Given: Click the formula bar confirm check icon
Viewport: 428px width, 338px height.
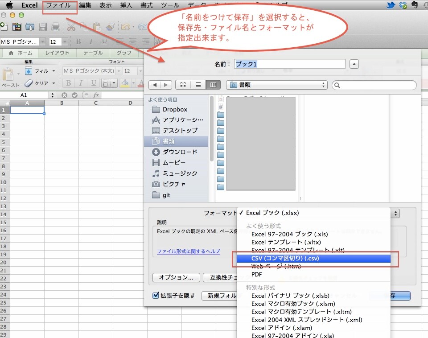Looking at the screenshot, I should pos(74,95).
